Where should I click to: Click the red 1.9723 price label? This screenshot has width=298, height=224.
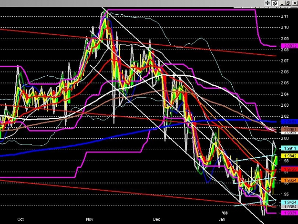289,169
